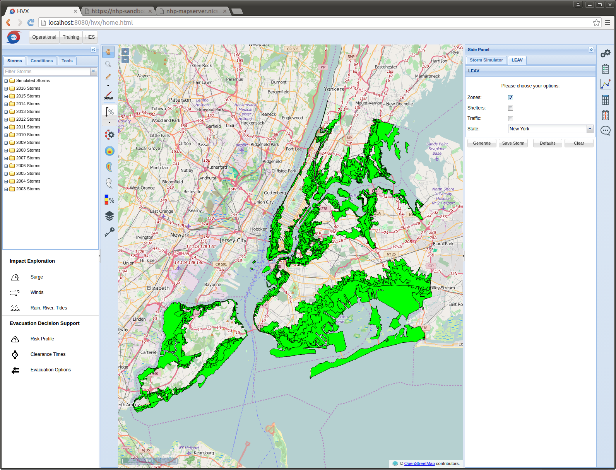Tick the Traffic checkbox
Screen dimensions: 616x470
pos(510,119)
